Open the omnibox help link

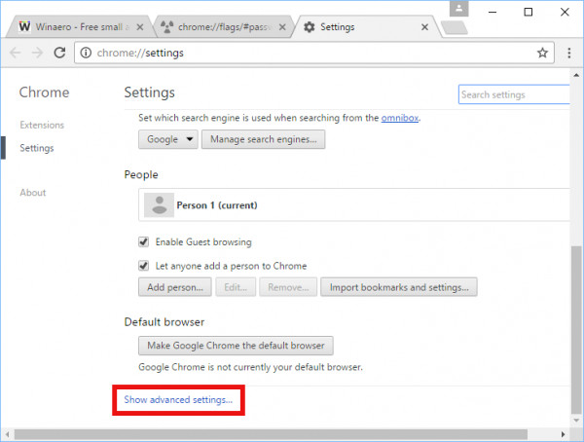coord(400,118)
